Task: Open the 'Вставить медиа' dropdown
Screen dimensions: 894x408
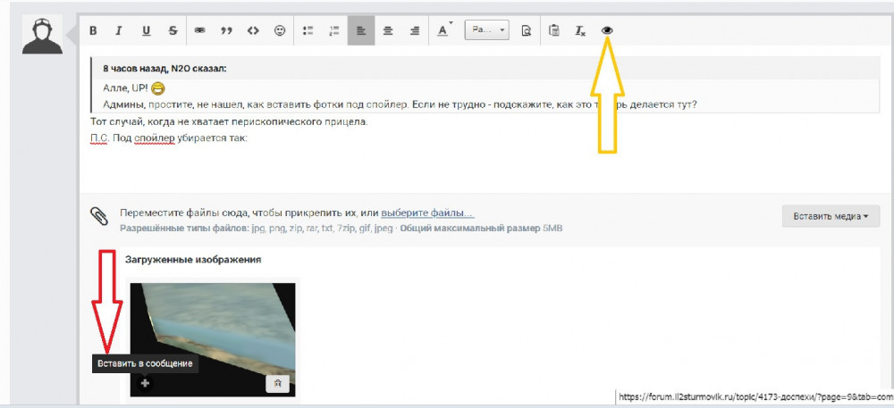Action: coord(831,216)
